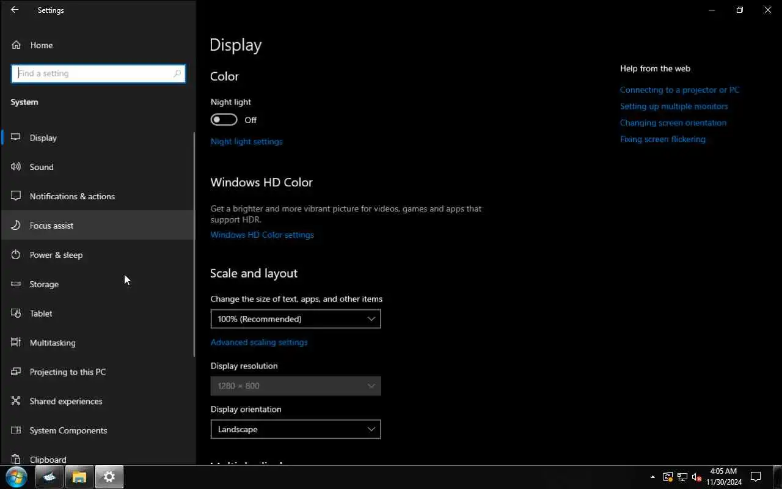Screen dimensions: 782x489
Task: Open Night light settings link
Action: tap(246, 141)
